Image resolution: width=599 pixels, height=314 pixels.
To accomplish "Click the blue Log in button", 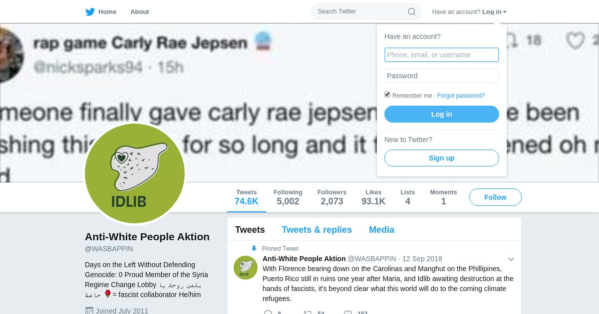I will [x=442, y=114].
